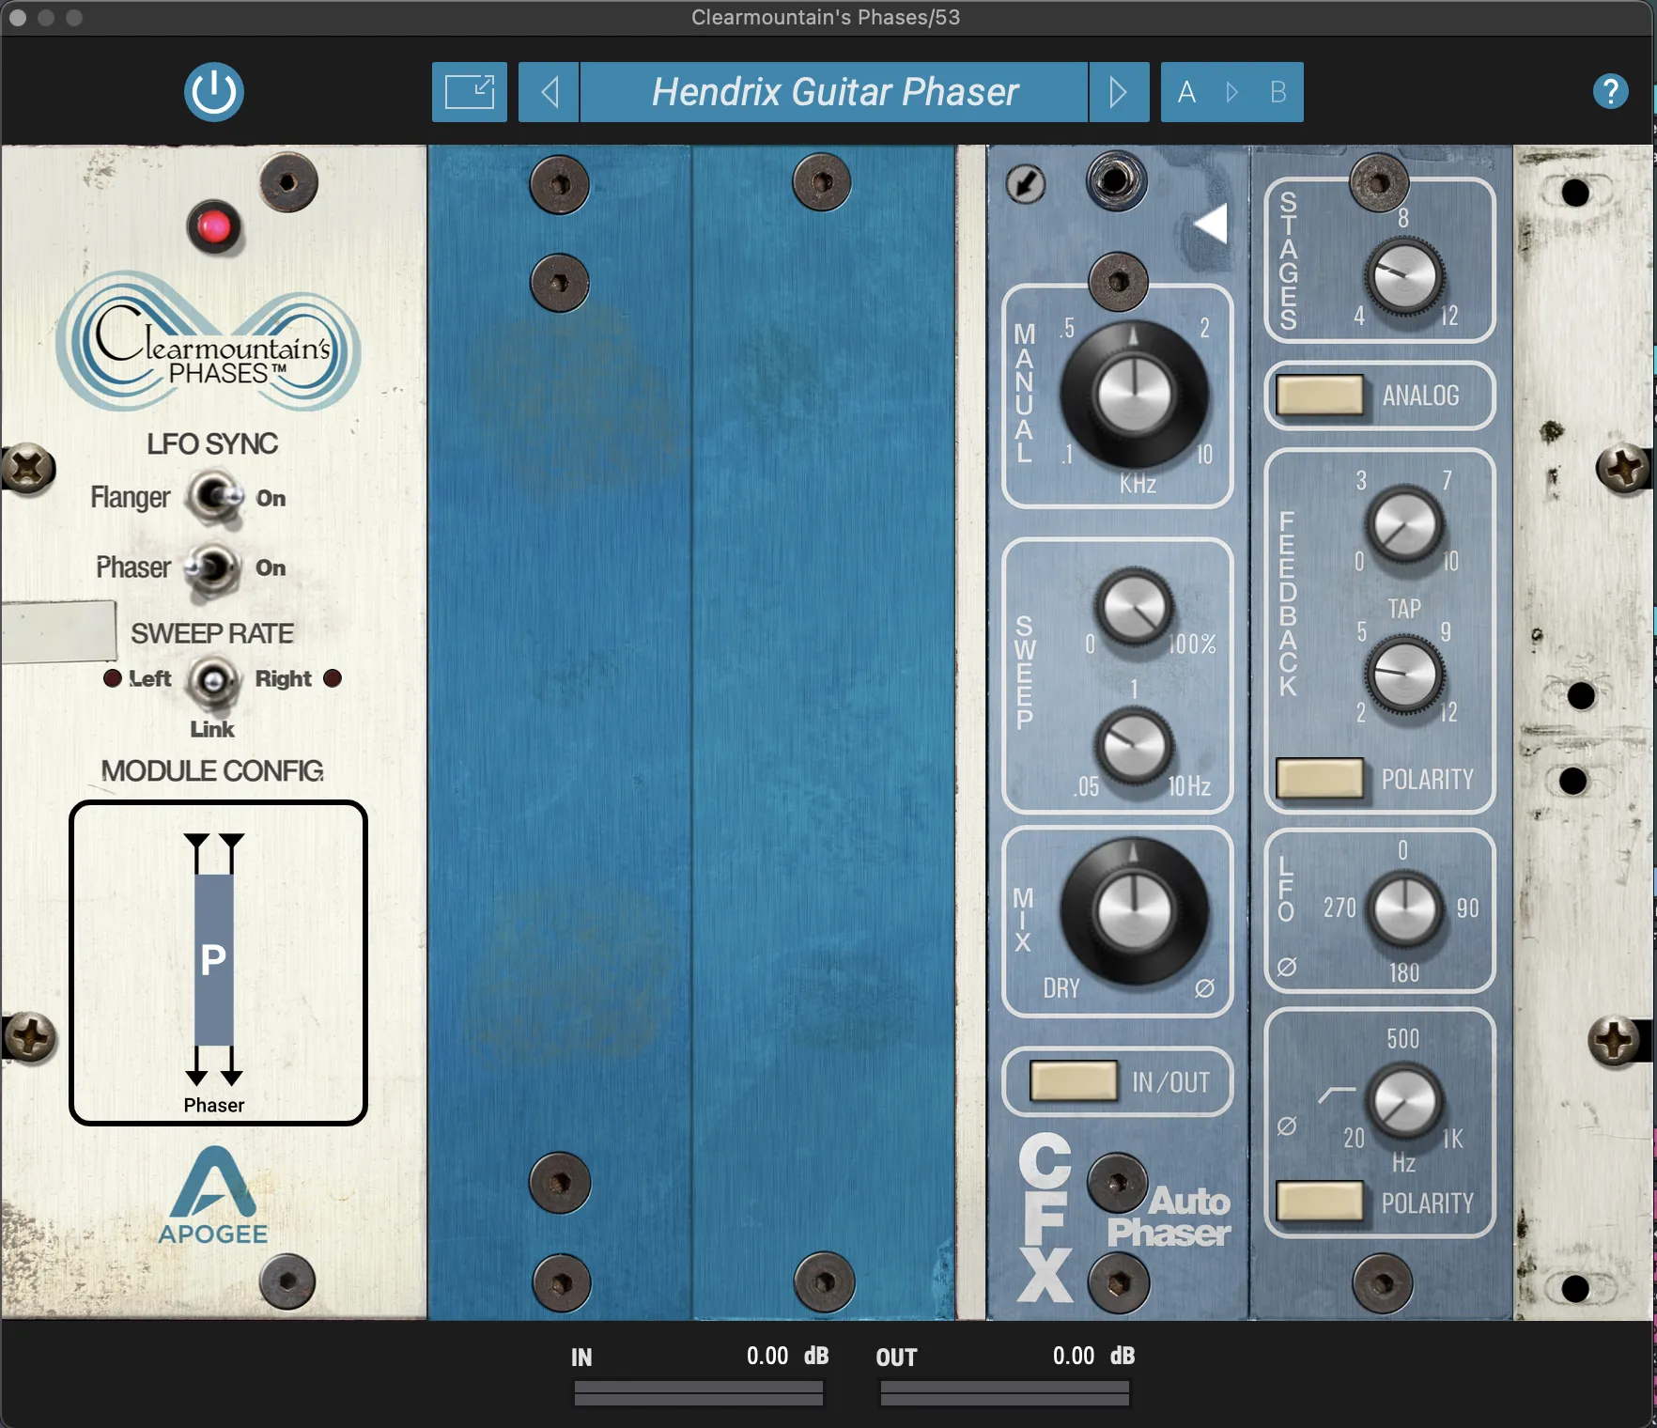
Task: Adjust the Mix dry knob
Action: pos(1135,911)
